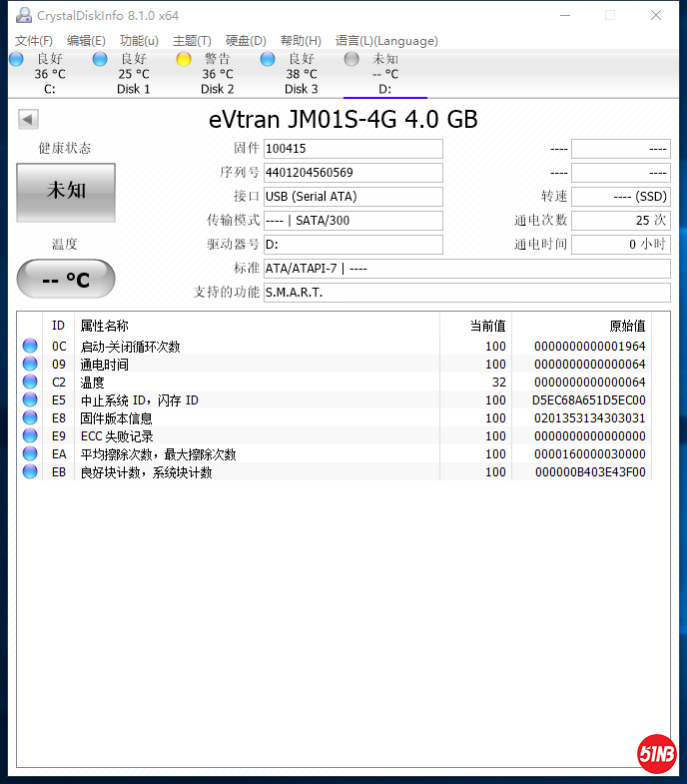Image resolution: width=687 pixels, height=784 pixels.
Task: Click the standard field ATA/ATAPI-7
Action: (467, 269)
